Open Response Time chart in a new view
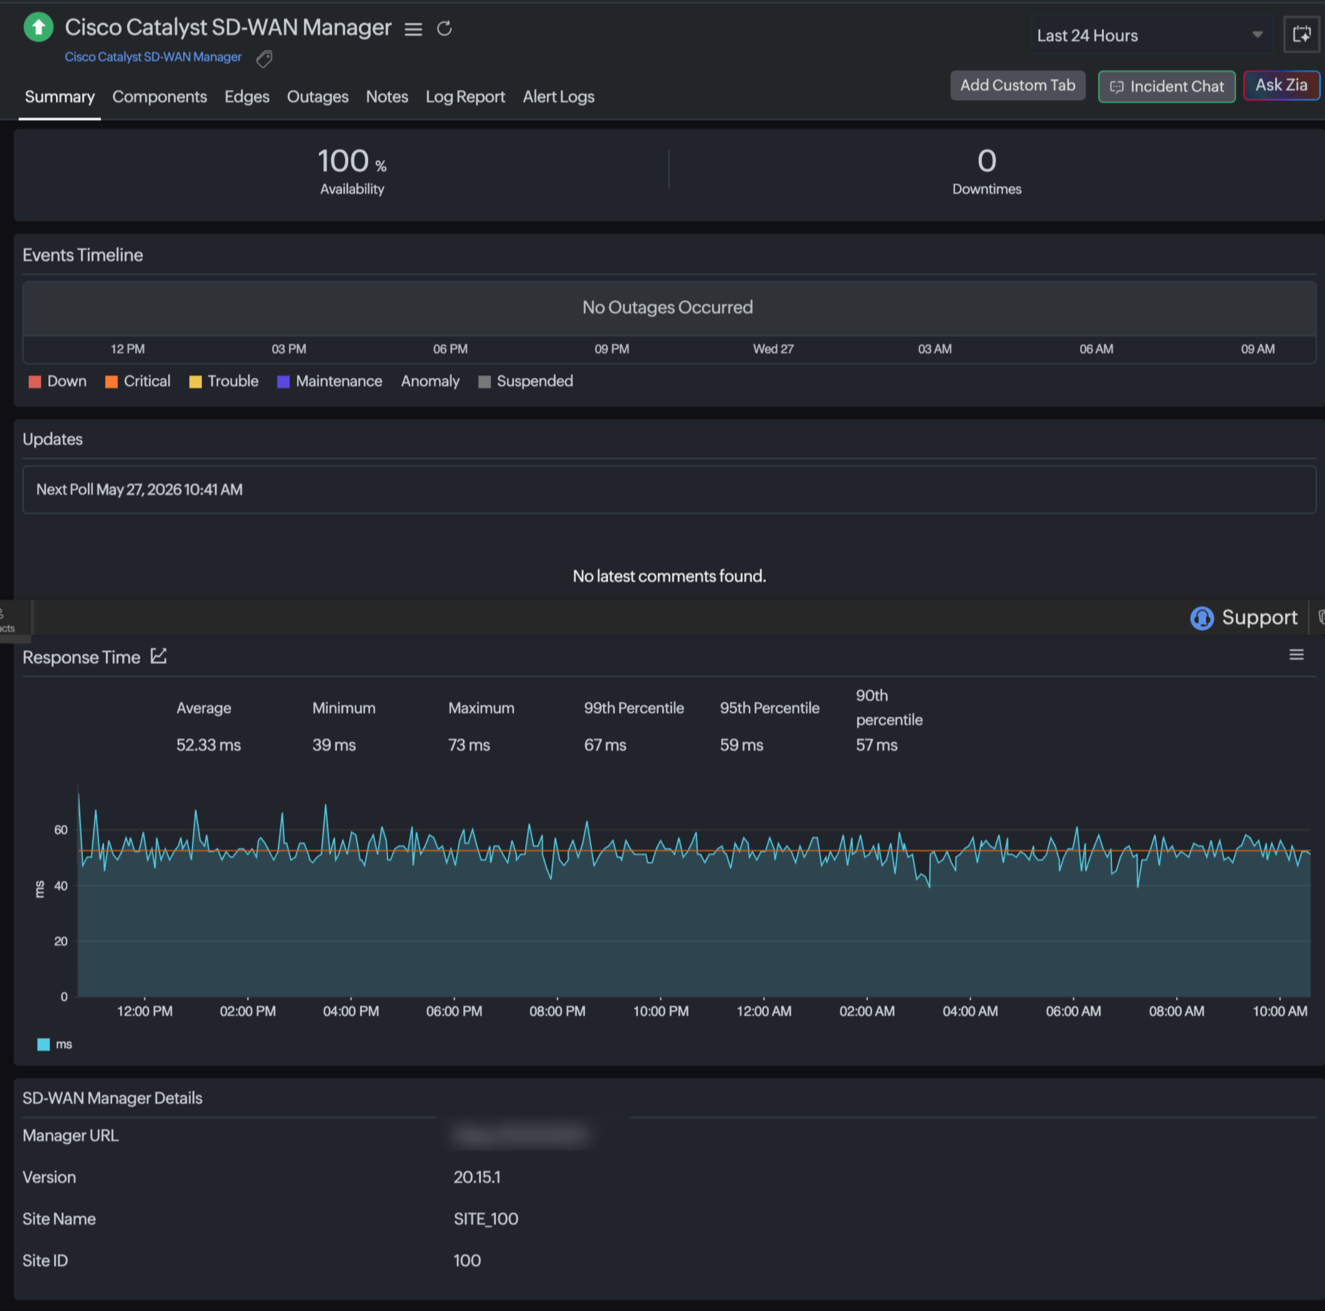Viewport: 1325px width, 1311px height. click(x=158, y=656)
